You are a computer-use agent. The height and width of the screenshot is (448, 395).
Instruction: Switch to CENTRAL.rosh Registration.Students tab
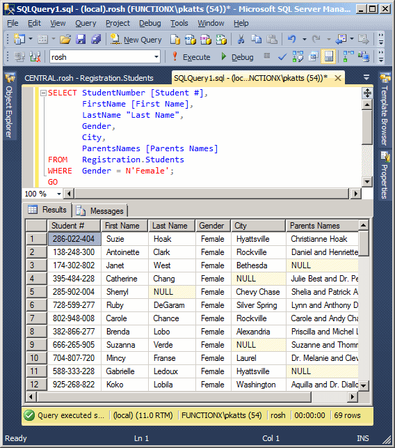pos(89,78)
